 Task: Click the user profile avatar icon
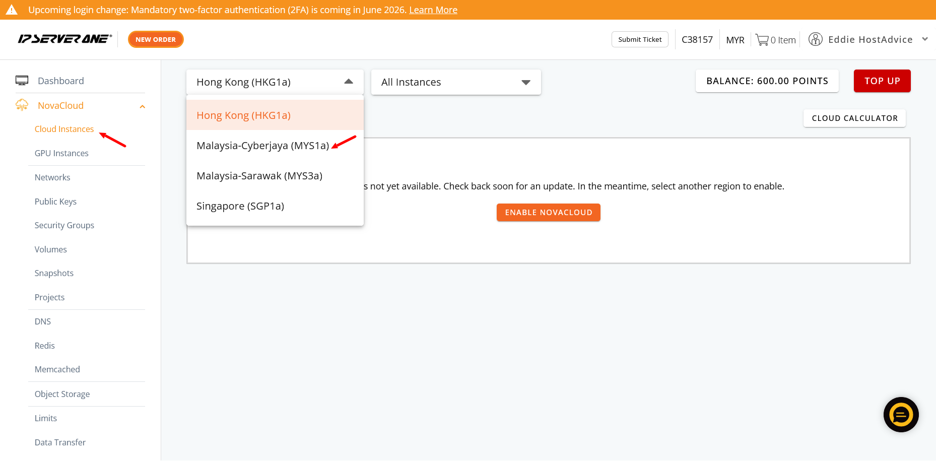pos(815,39)
